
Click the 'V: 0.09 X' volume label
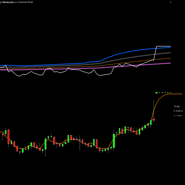(x=178, y=111)
